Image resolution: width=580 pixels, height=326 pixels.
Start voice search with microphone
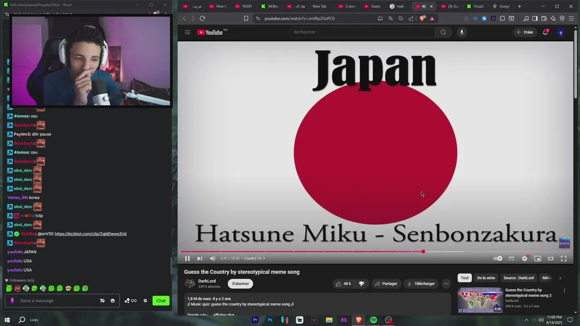coord(462,32)
